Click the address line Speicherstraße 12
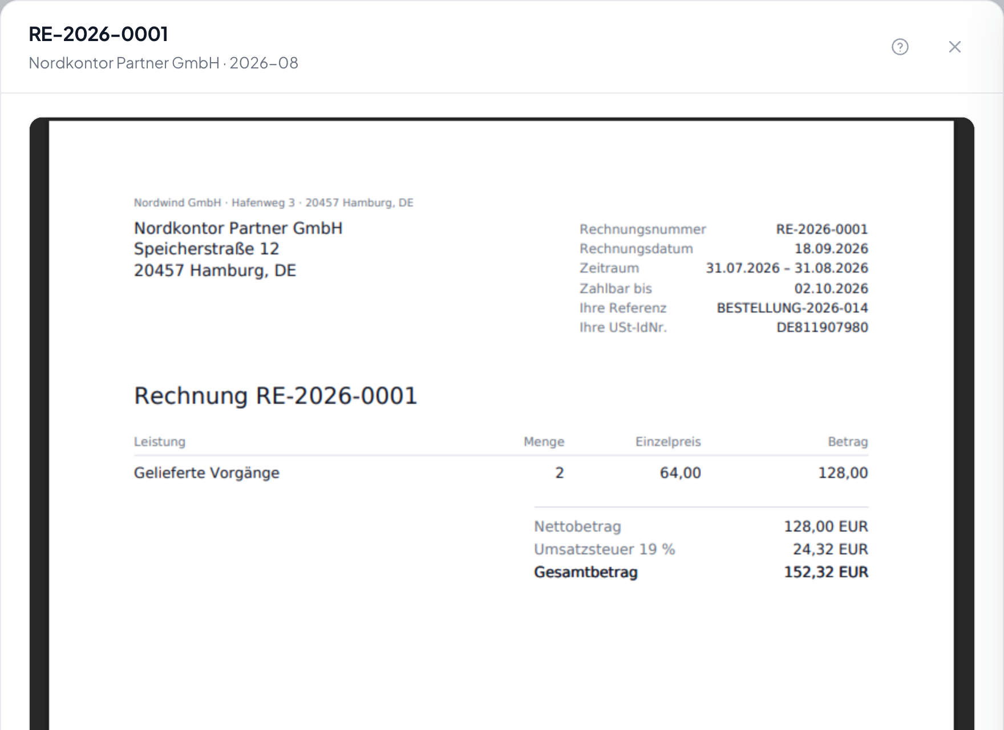 pos(207,249)
